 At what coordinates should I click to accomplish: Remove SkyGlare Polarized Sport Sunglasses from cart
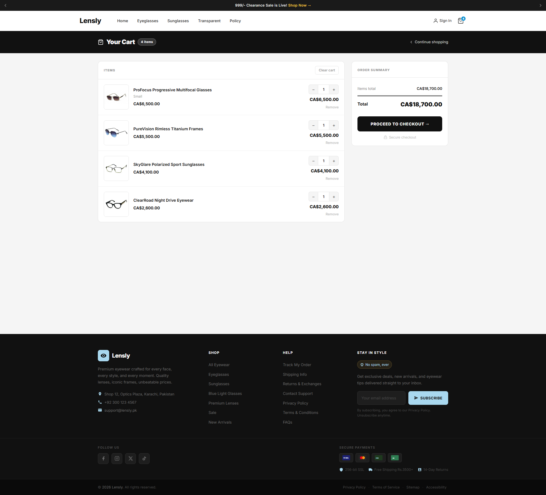pos(332,179)
